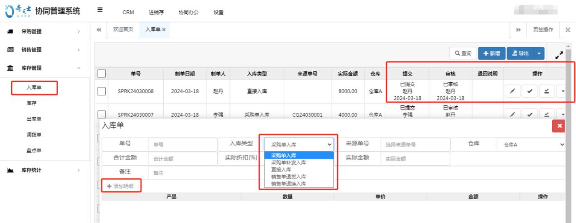The height and width of the screenshot is (223, 576).
Task: Check the row checkbox for SPRK24030007
Action: 102,115
